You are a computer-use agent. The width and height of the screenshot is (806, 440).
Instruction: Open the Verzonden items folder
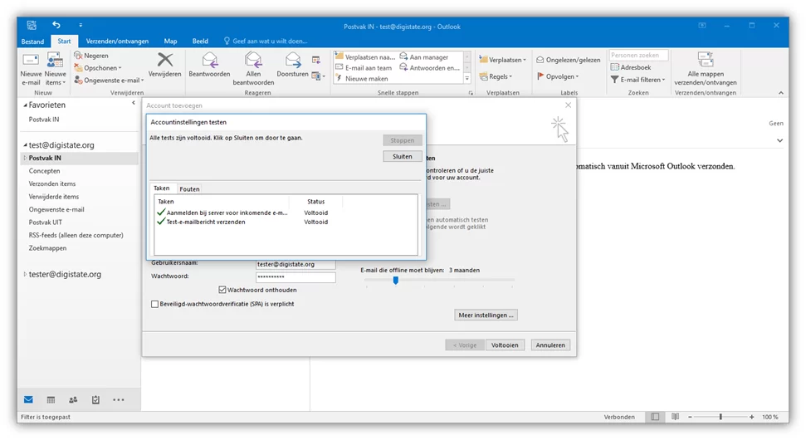pyautogui.click(x=52, y=184)
